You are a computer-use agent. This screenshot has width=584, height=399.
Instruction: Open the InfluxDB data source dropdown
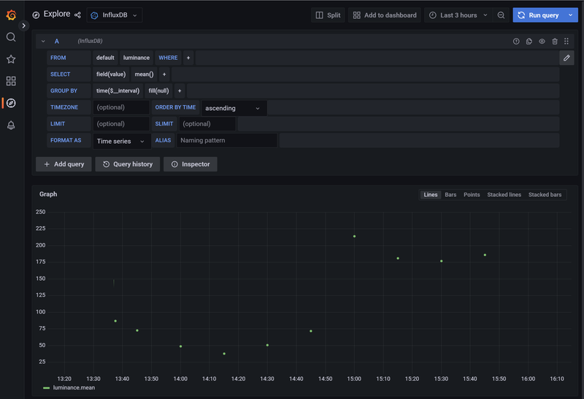click(115, 15)
